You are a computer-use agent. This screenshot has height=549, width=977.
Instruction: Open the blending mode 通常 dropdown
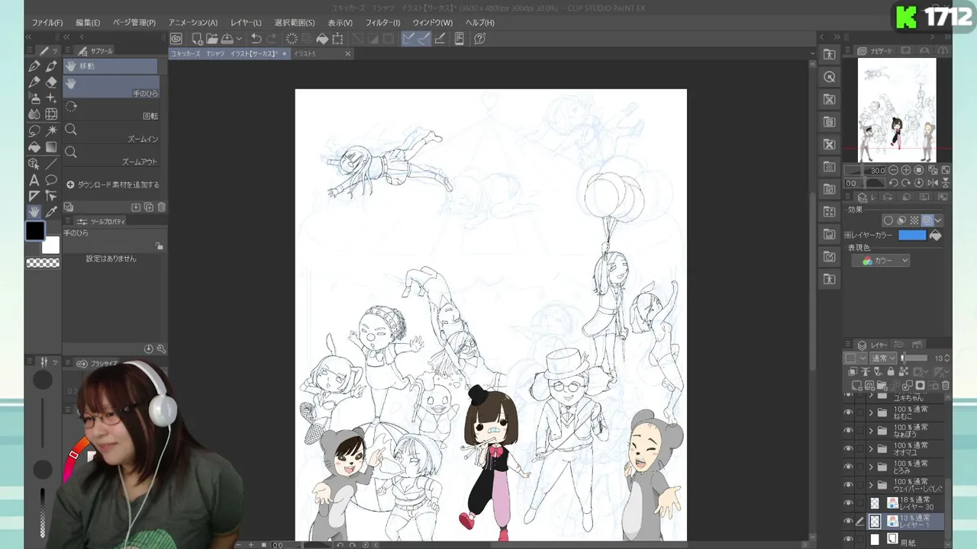coord(883,358)
